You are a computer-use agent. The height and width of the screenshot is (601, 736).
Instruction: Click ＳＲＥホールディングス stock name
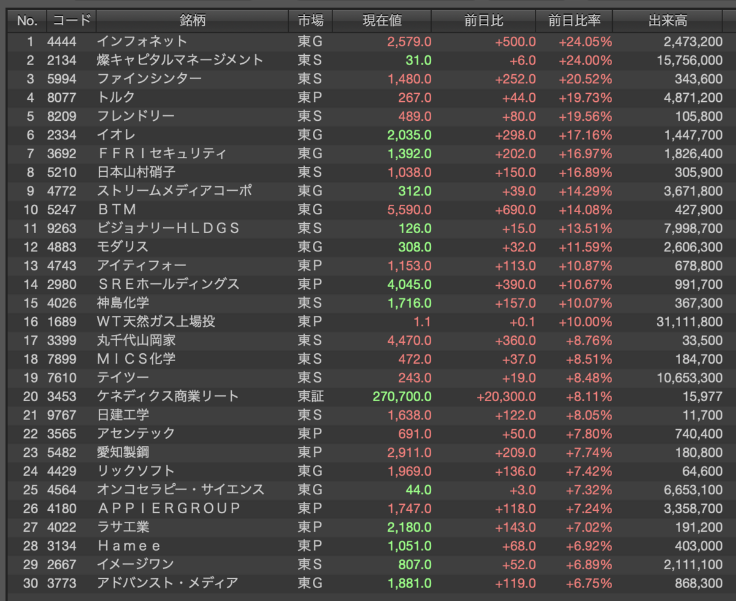pyautogui.click(x=168, y=285)
